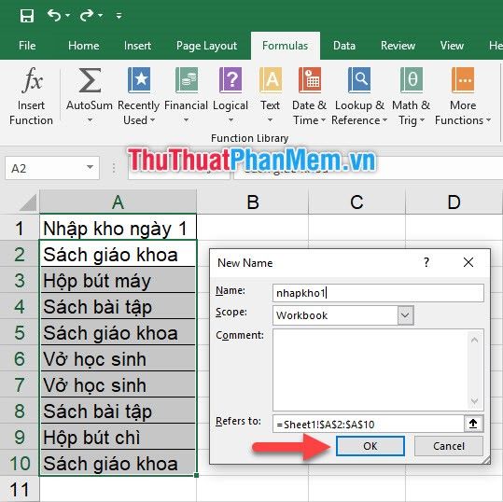503x502 pixels.
Task: Expand the AutoSum dropdown arrow
Action: 90,120
